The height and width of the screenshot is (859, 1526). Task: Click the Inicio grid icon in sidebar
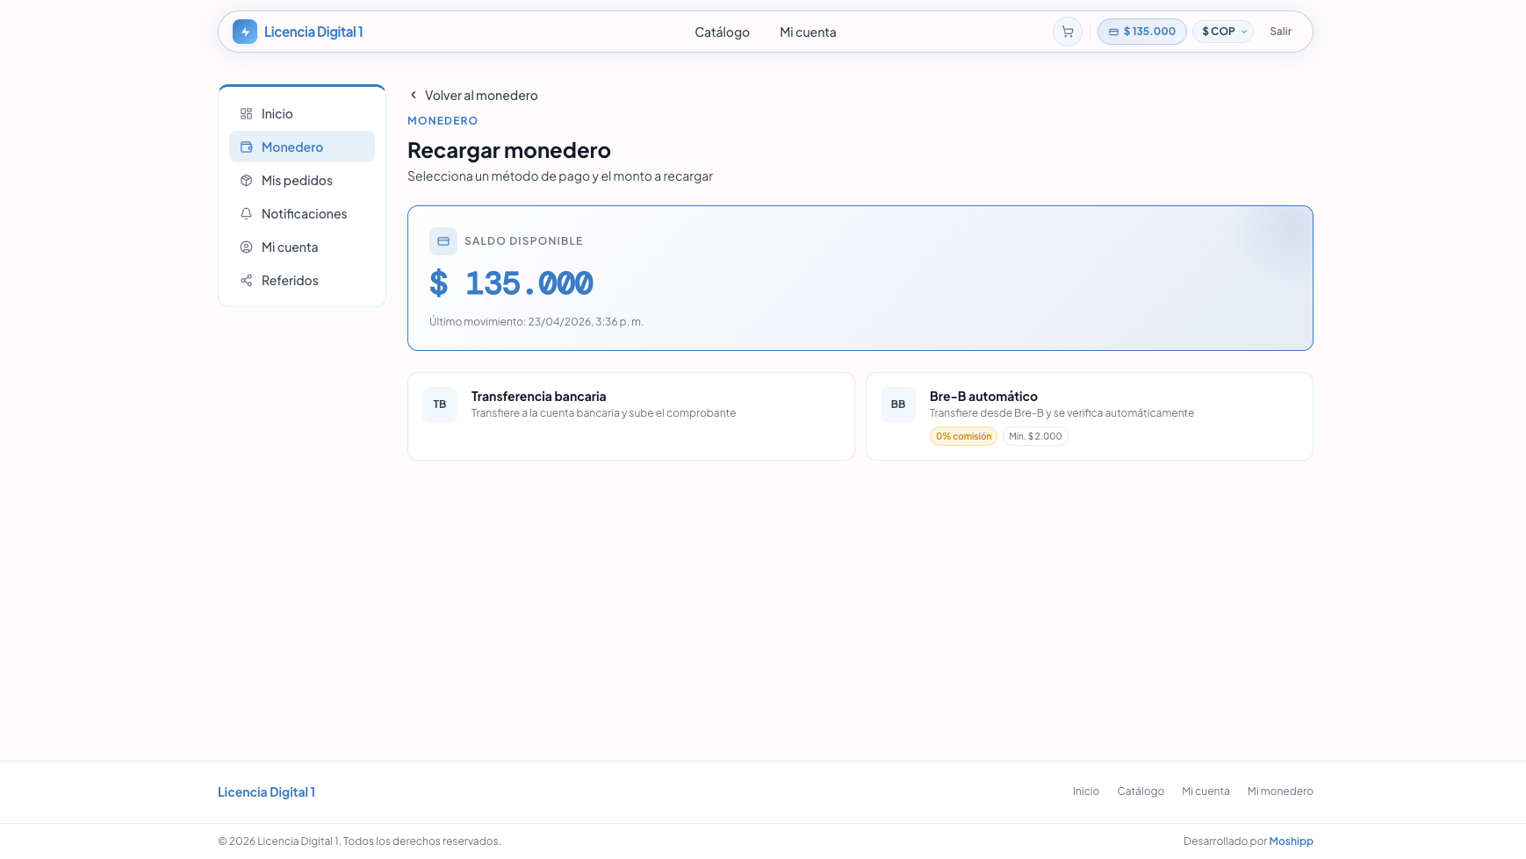tap(247, 113)
